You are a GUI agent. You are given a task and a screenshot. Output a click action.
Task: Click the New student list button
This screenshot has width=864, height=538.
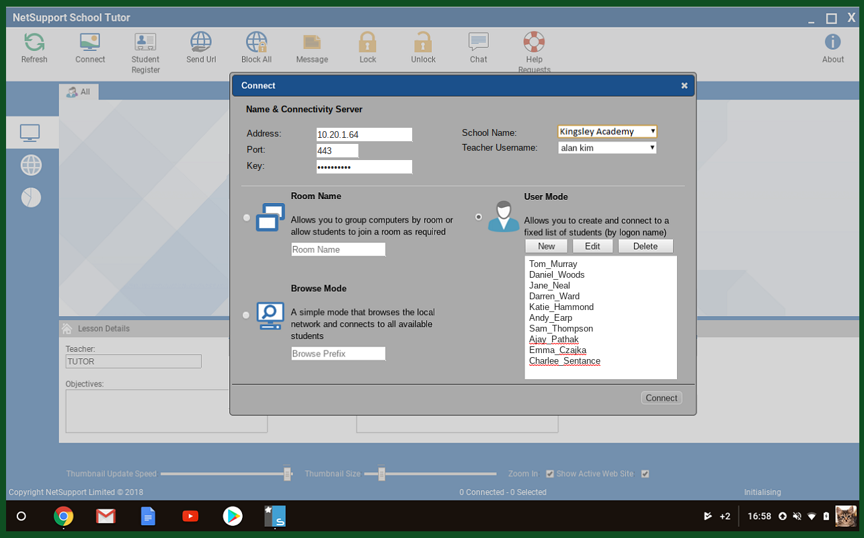click(546, 246)
